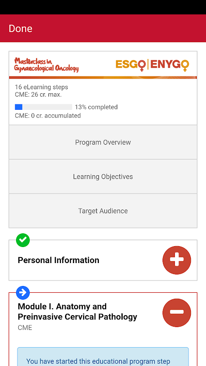Open the Target Audience section
This screenshot has width=206, height=366.
coord(103,211)
